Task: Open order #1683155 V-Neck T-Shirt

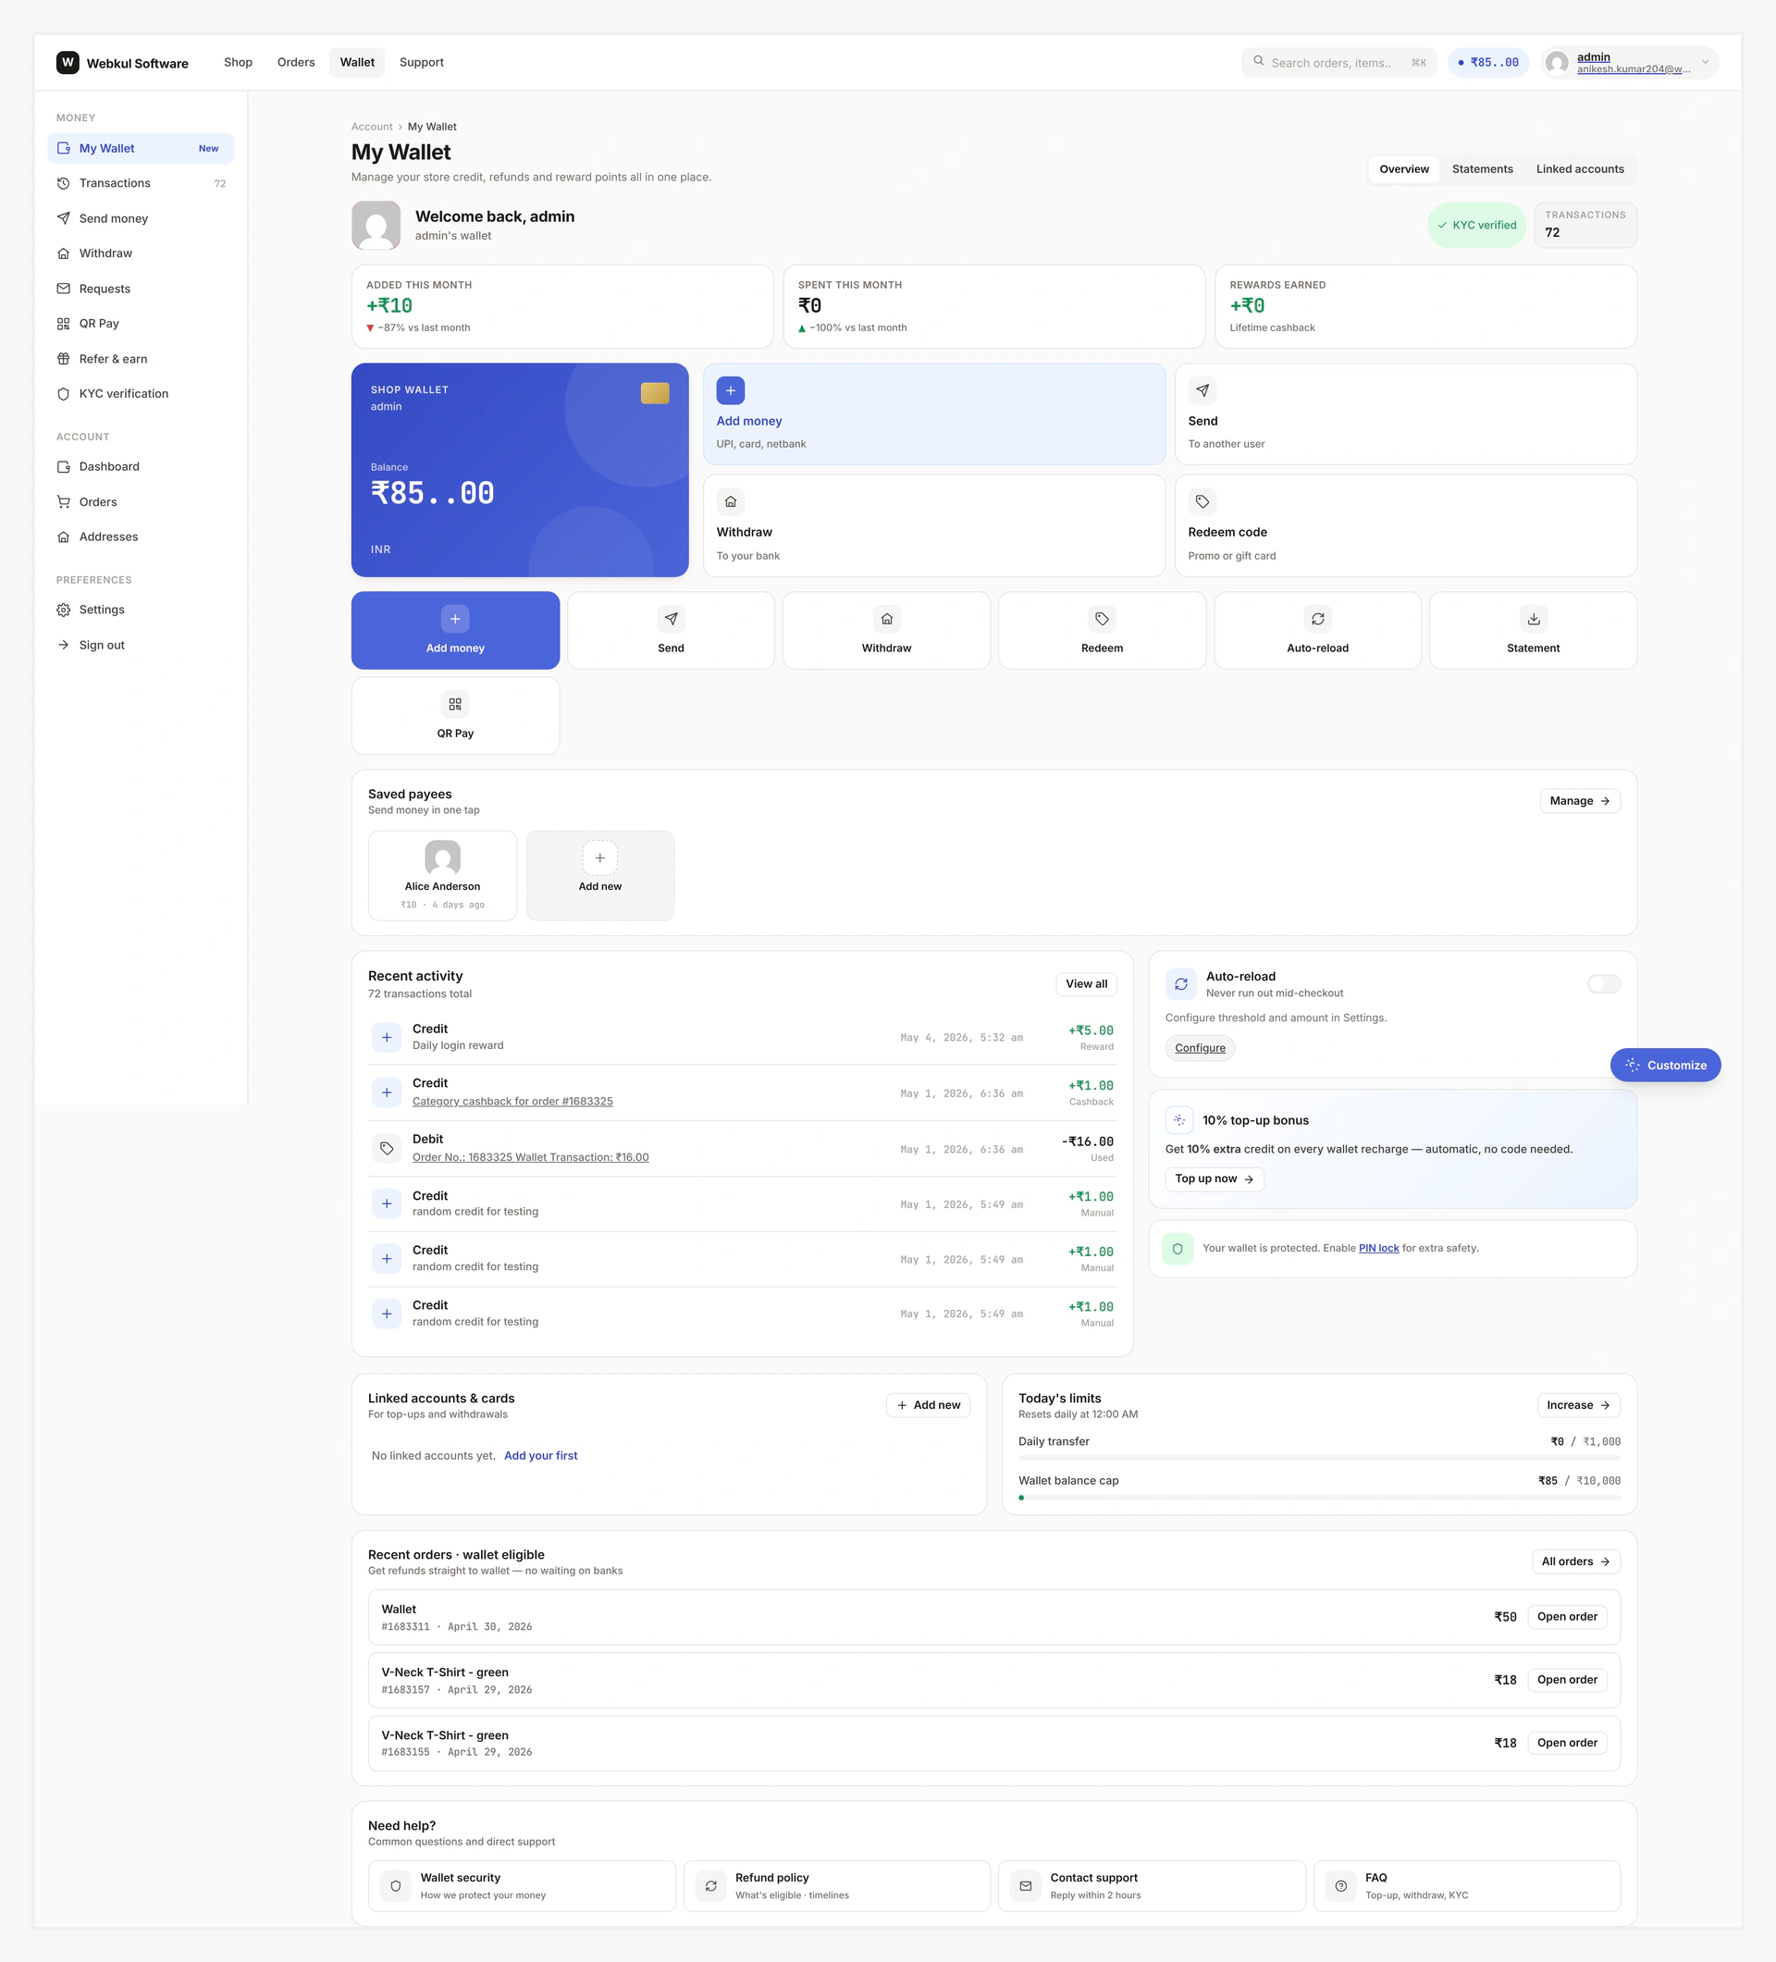Action: click(x=1567, y=1743)
